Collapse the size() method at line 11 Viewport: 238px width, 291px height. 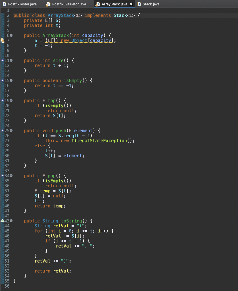point(11,60)
